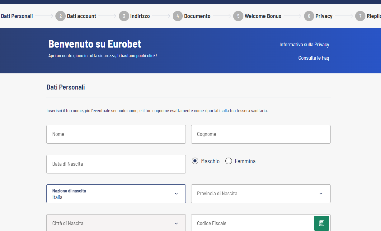Go to the Dati Personali step label
Screen dimensions: 381x231
coord(17,16)
